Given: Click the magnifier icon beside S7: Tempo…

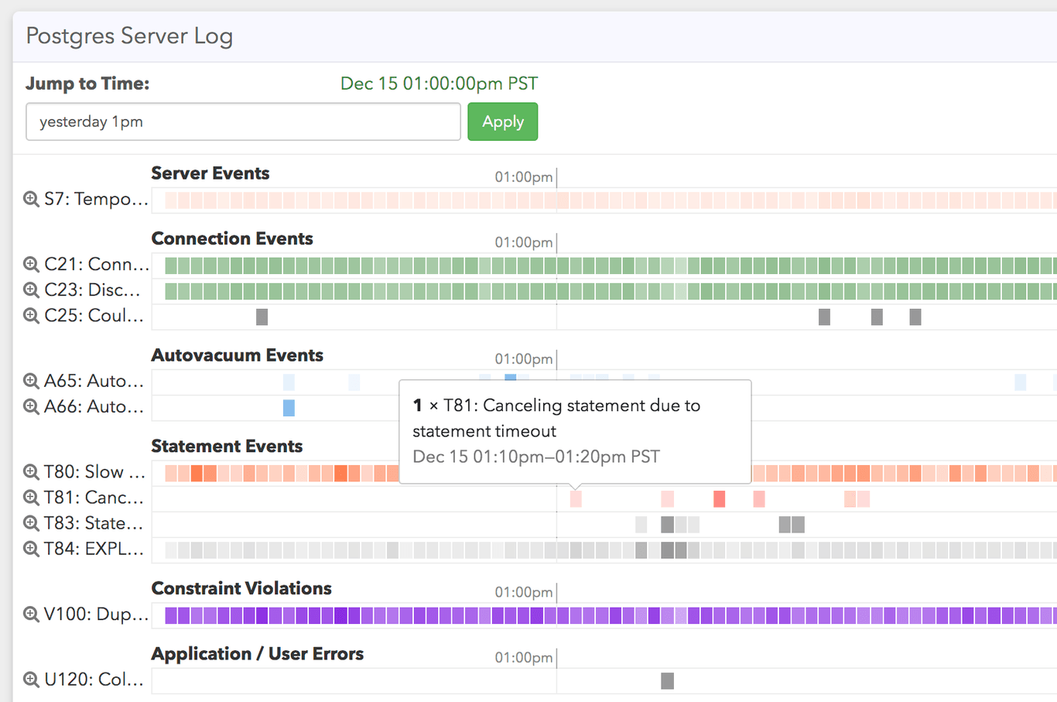Looking at the screenshot, I should click(x=31, y=199).
